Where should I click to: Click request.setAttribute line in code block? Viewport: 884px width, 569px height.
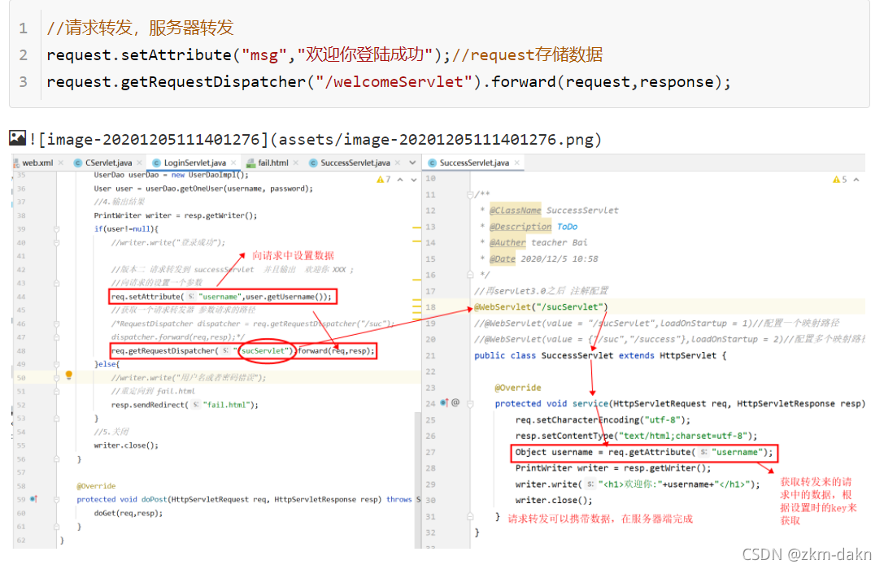324,54
